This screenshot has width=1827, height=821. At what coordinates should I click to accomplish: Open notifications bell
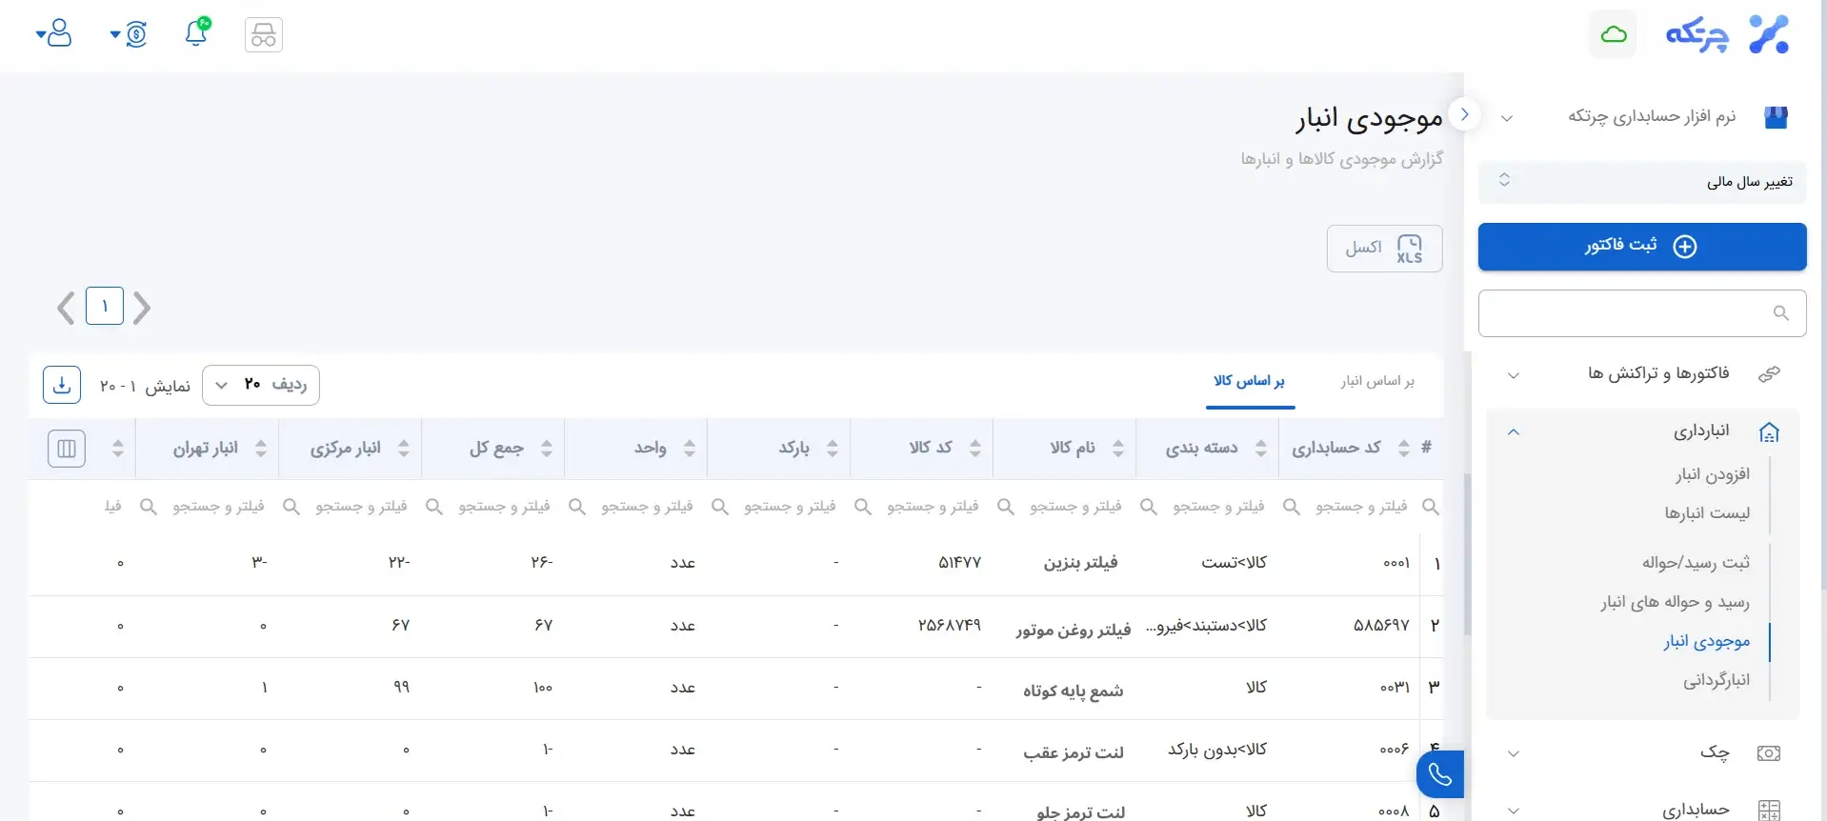[197, 32]
